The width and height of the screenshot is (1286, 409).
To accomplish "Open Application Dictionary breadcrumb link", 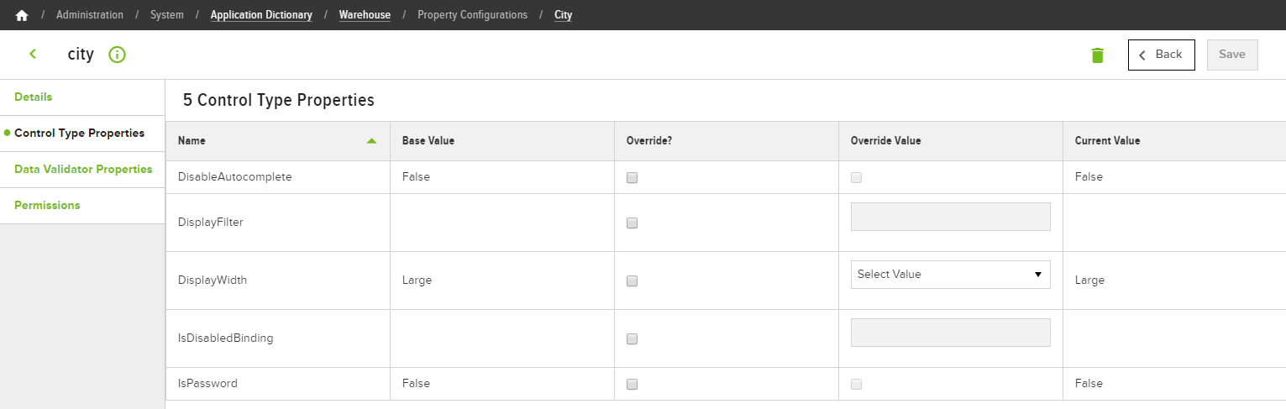I will [x=261, y=15].
